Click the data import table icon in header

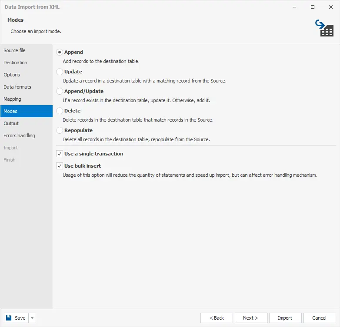pos(324,28)
